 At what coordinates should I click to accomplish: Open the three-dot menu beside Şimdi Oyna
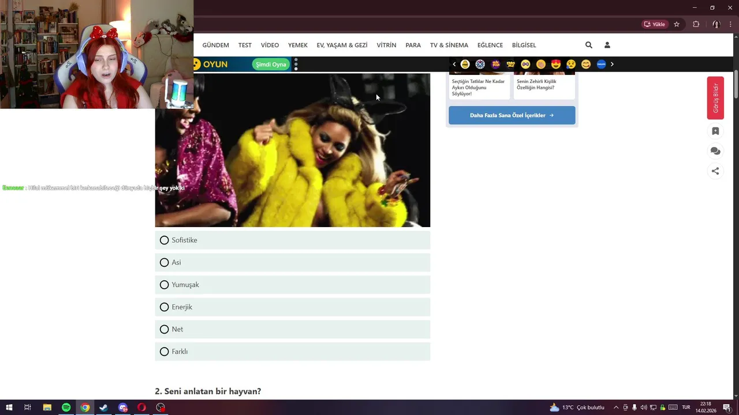point(296,64)
